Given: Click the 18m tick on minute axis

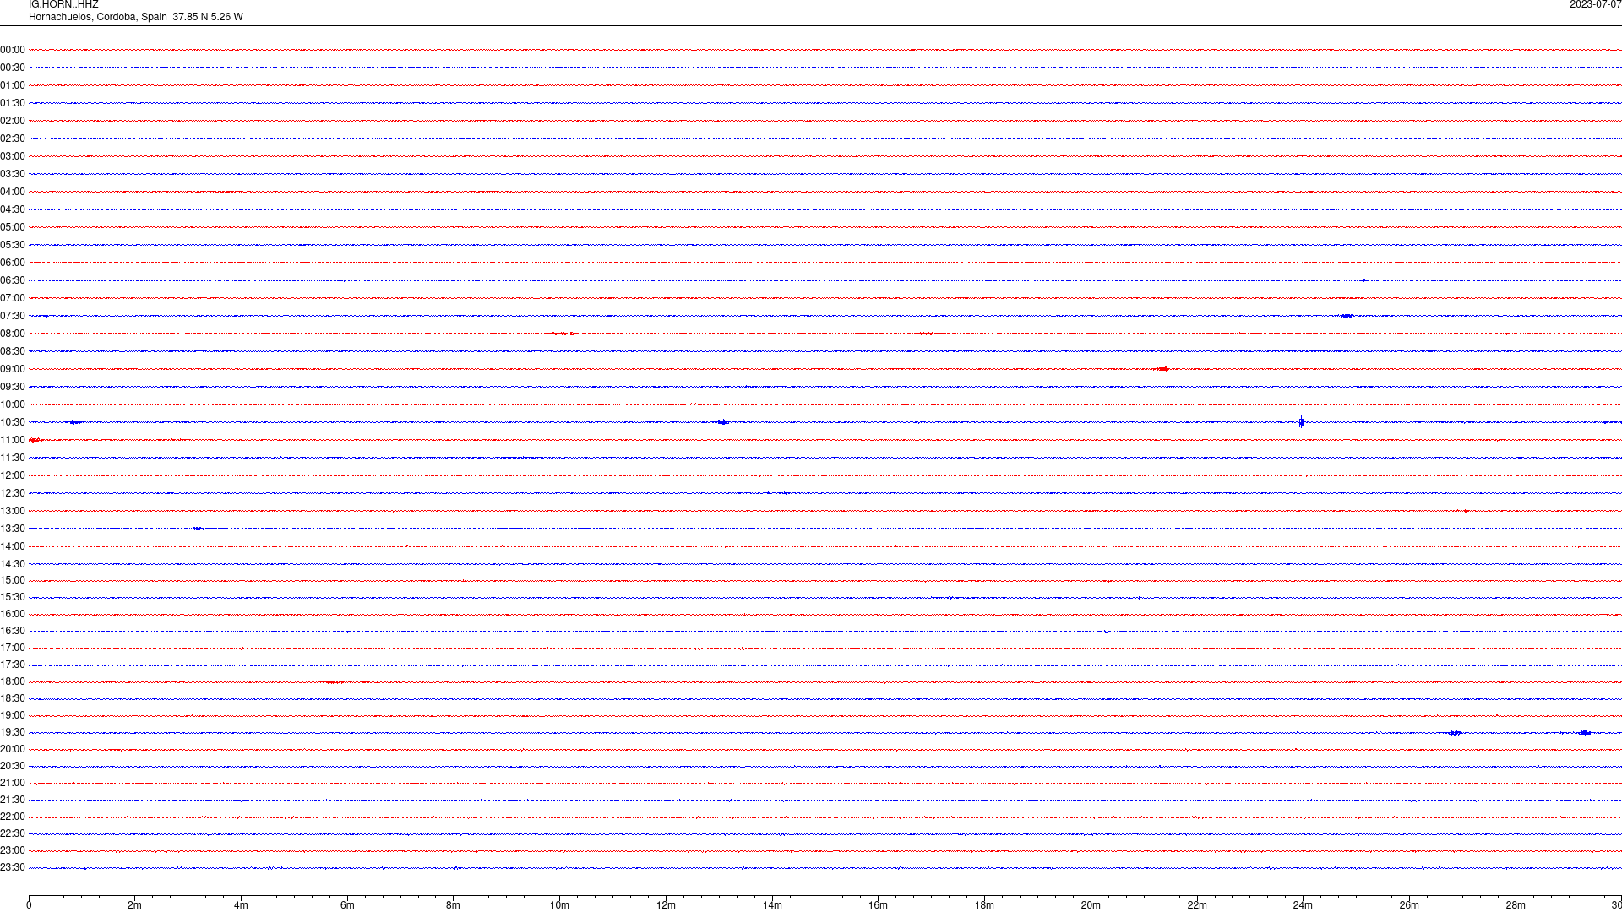Looking at the screenshot, I should point(984,905).
